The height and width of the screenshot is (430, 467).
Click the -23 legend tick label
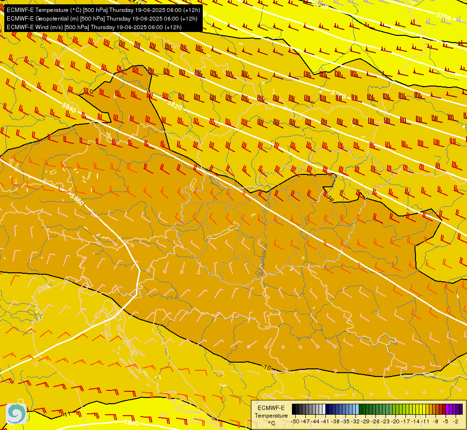click(385, 421)
